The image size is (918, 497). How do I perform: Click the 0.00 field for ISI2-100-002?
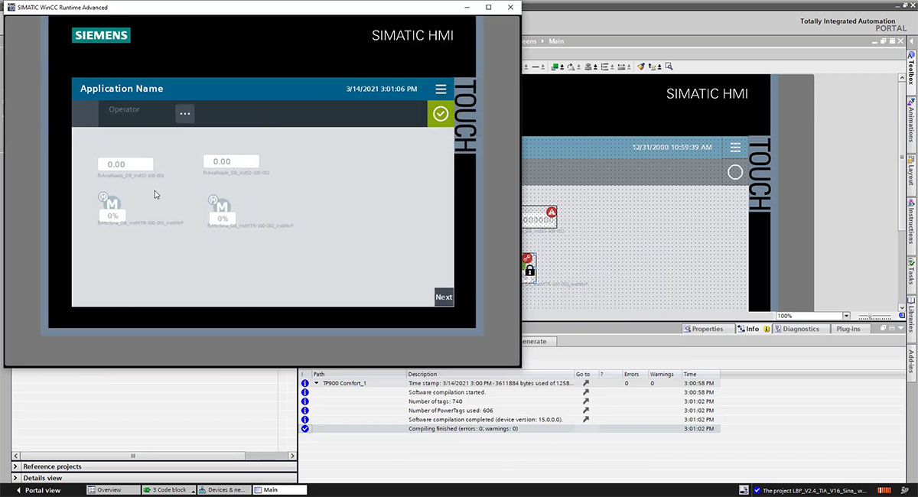pos(231,161)
